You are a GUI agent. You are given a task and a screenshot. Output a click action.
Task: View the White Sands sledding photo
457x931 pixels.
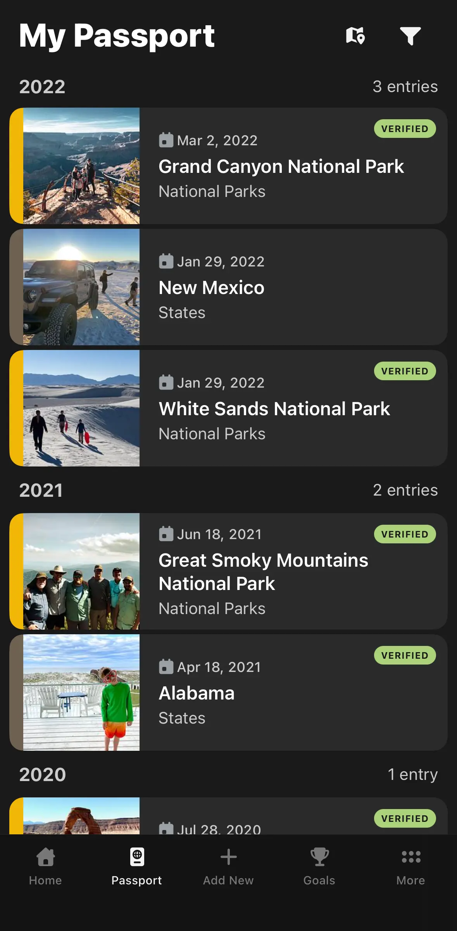coord(81,408)
